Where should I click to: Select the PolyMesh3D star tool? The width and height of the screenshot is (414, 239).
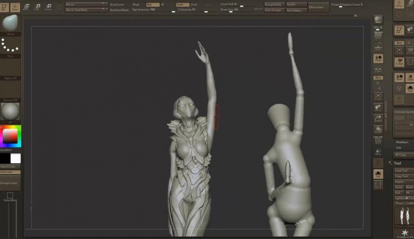(404, 233)
